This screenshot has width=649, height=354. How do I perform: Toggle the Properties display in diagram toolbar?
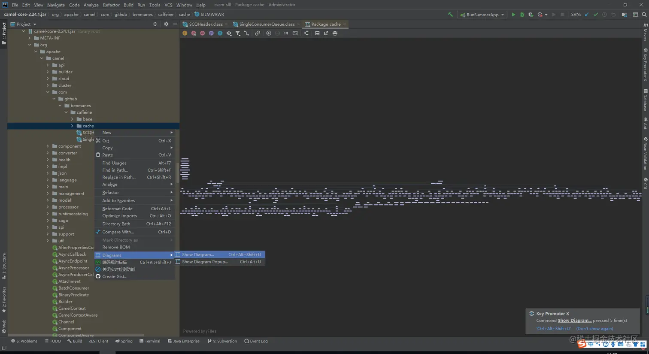tap(211, 33)
